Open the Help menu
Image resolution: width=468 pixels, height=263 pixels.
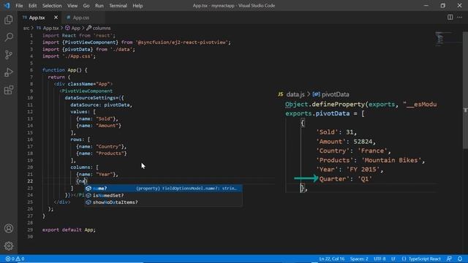coord(137,6)
